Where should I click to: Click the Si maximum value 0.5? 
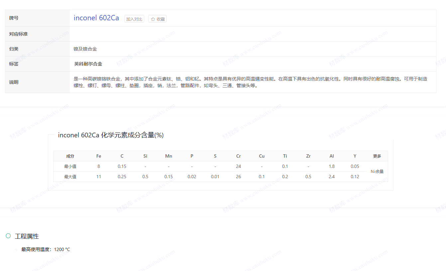(145, 177)
